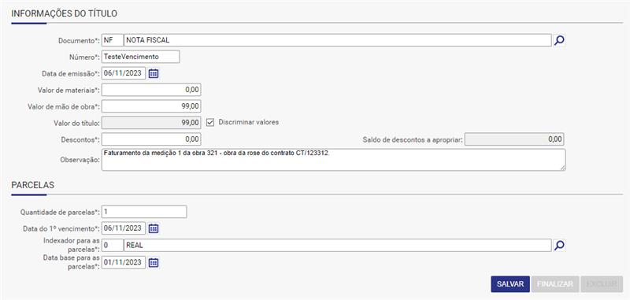Click Data do 1º vencimento date field
630x300 pixels.
coord(124,228)
